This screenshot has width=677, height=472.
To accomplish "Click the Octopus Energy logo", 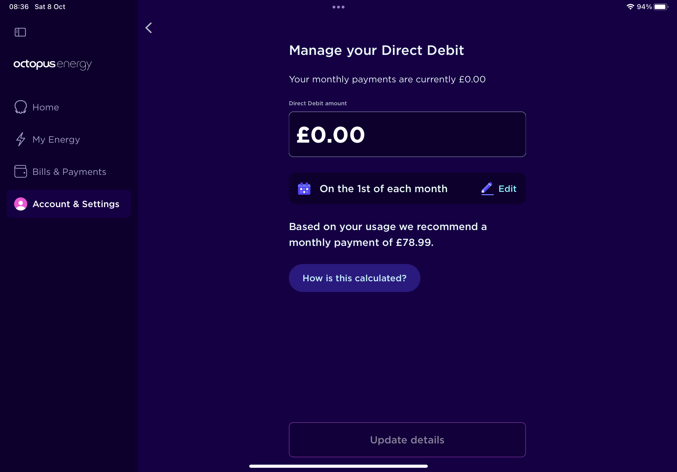I will coord(52,64).
